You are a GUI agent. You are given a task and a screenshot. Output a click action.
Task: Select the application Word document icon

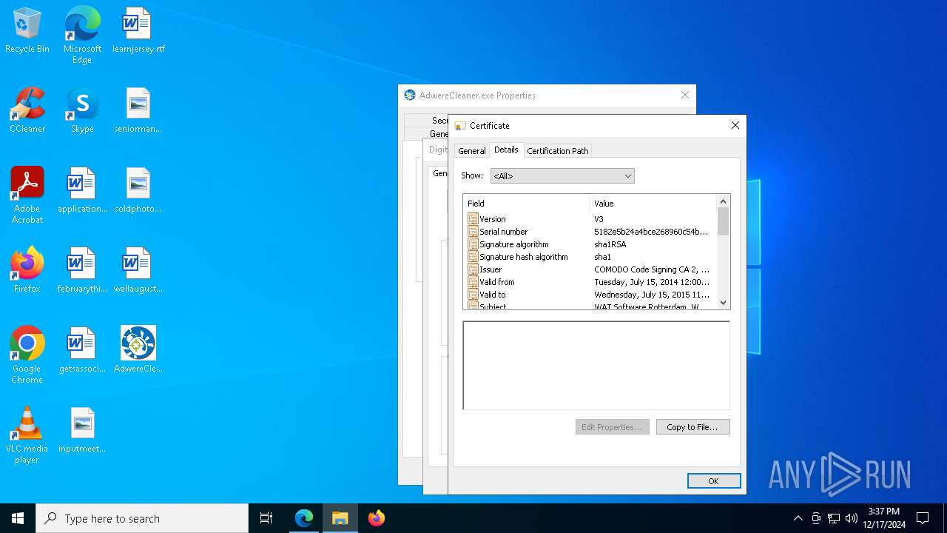(82, 190)
